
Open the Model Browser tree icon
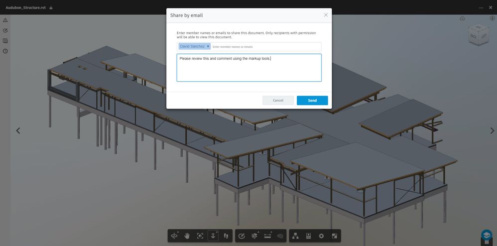pyautogui.click(x=295, y=236)
